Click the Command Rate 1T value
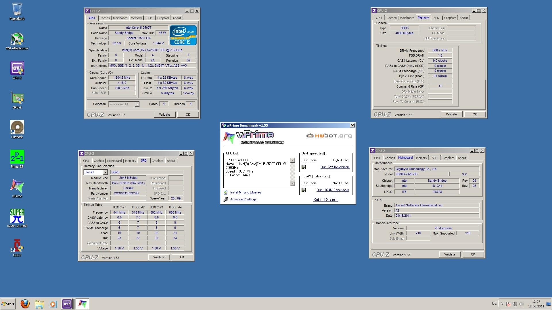The width and height of the screenshot is (552, 310). pos(440,86)
